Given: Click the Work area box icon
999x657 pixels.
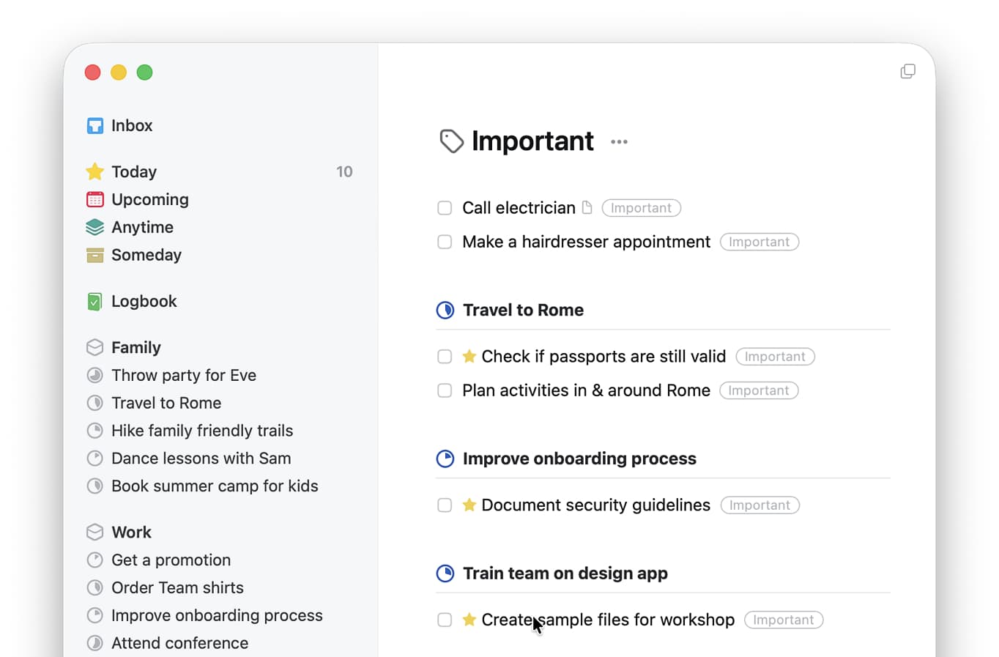Looking at the screenshot, I should (x=94, y=532).
